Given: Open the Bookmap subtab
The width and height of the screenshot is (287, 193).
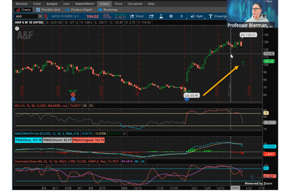Looking at the screenshot, I should tap(108, 10).
